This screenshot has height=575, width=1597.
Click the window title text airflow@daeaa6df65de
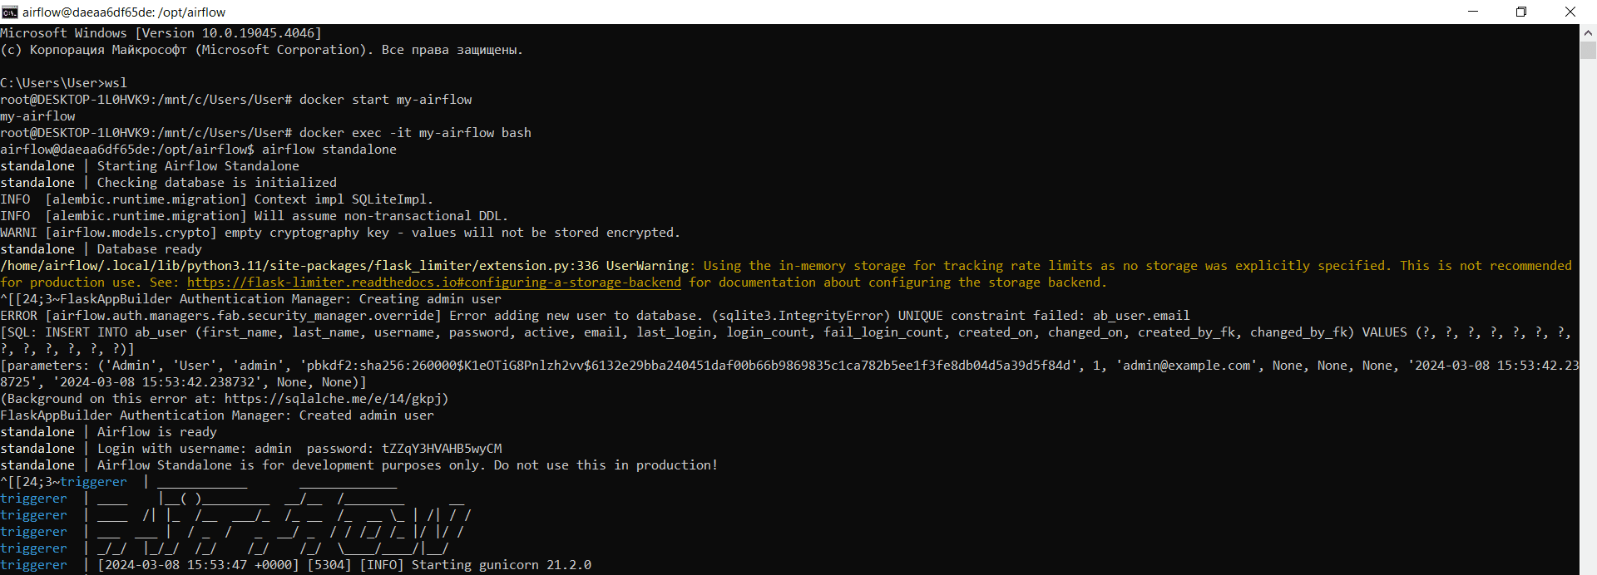[124, 12]
